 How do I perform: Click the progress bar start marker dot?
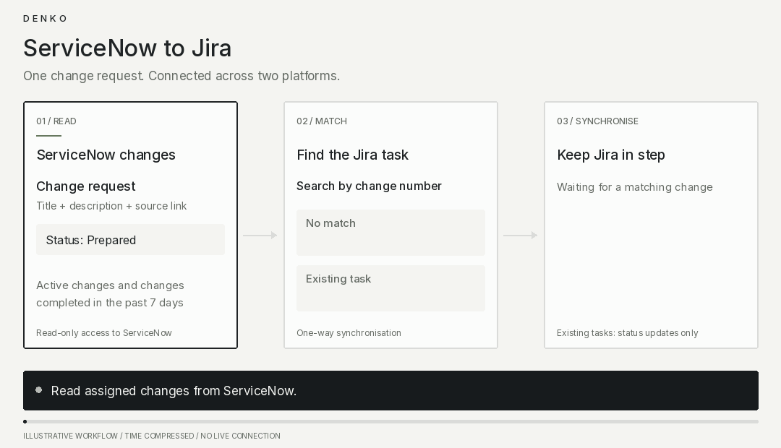point(25,421)
